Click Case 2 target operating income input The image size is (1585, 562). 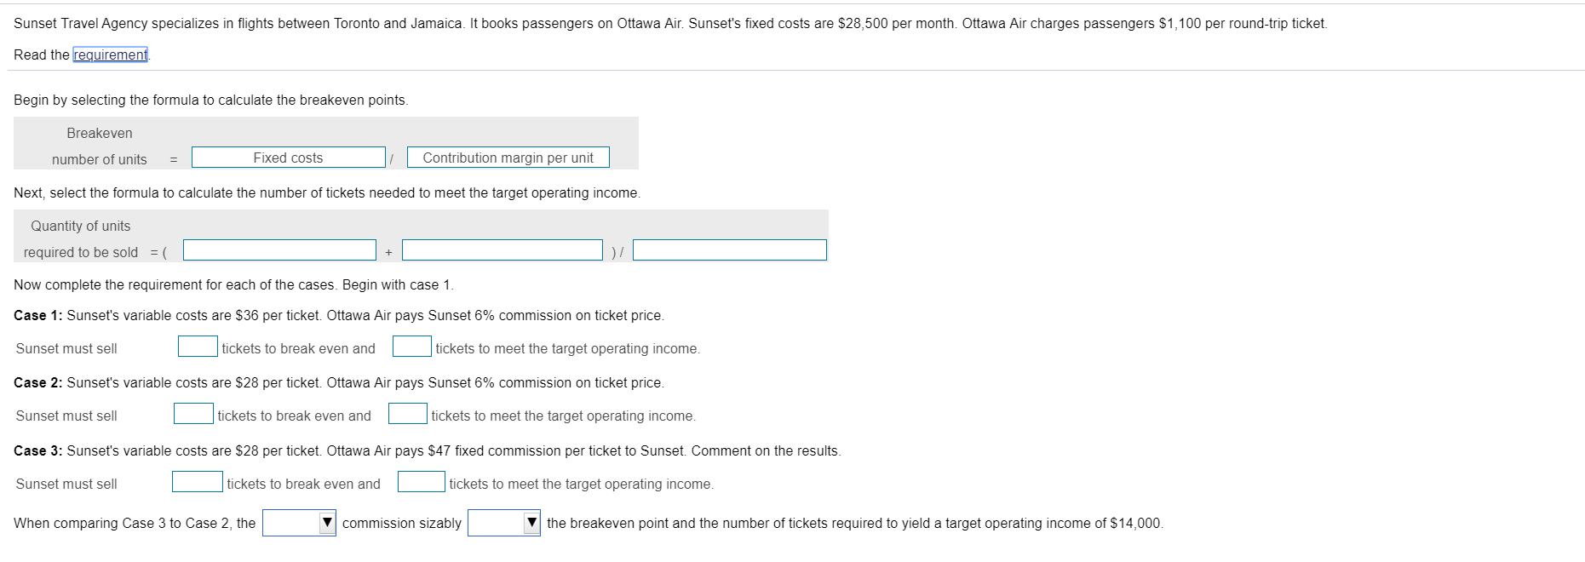(408, 413)
